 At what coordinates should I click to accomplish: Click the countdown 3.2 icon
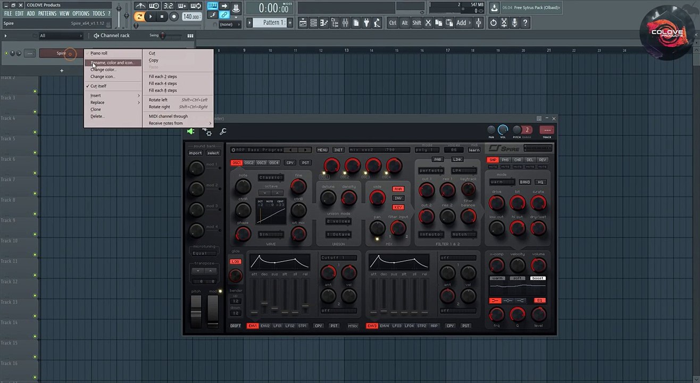click(169, 6)
